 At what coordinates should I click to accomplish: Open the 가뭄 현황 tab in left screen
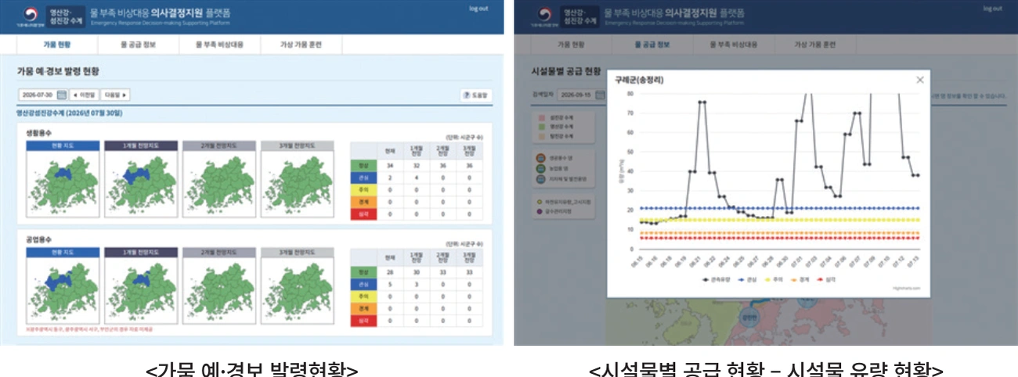(56, 45)
